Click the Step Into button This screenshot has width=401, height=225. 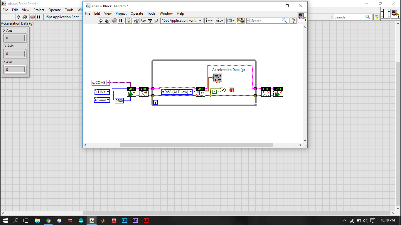click(x=144, y=21)
